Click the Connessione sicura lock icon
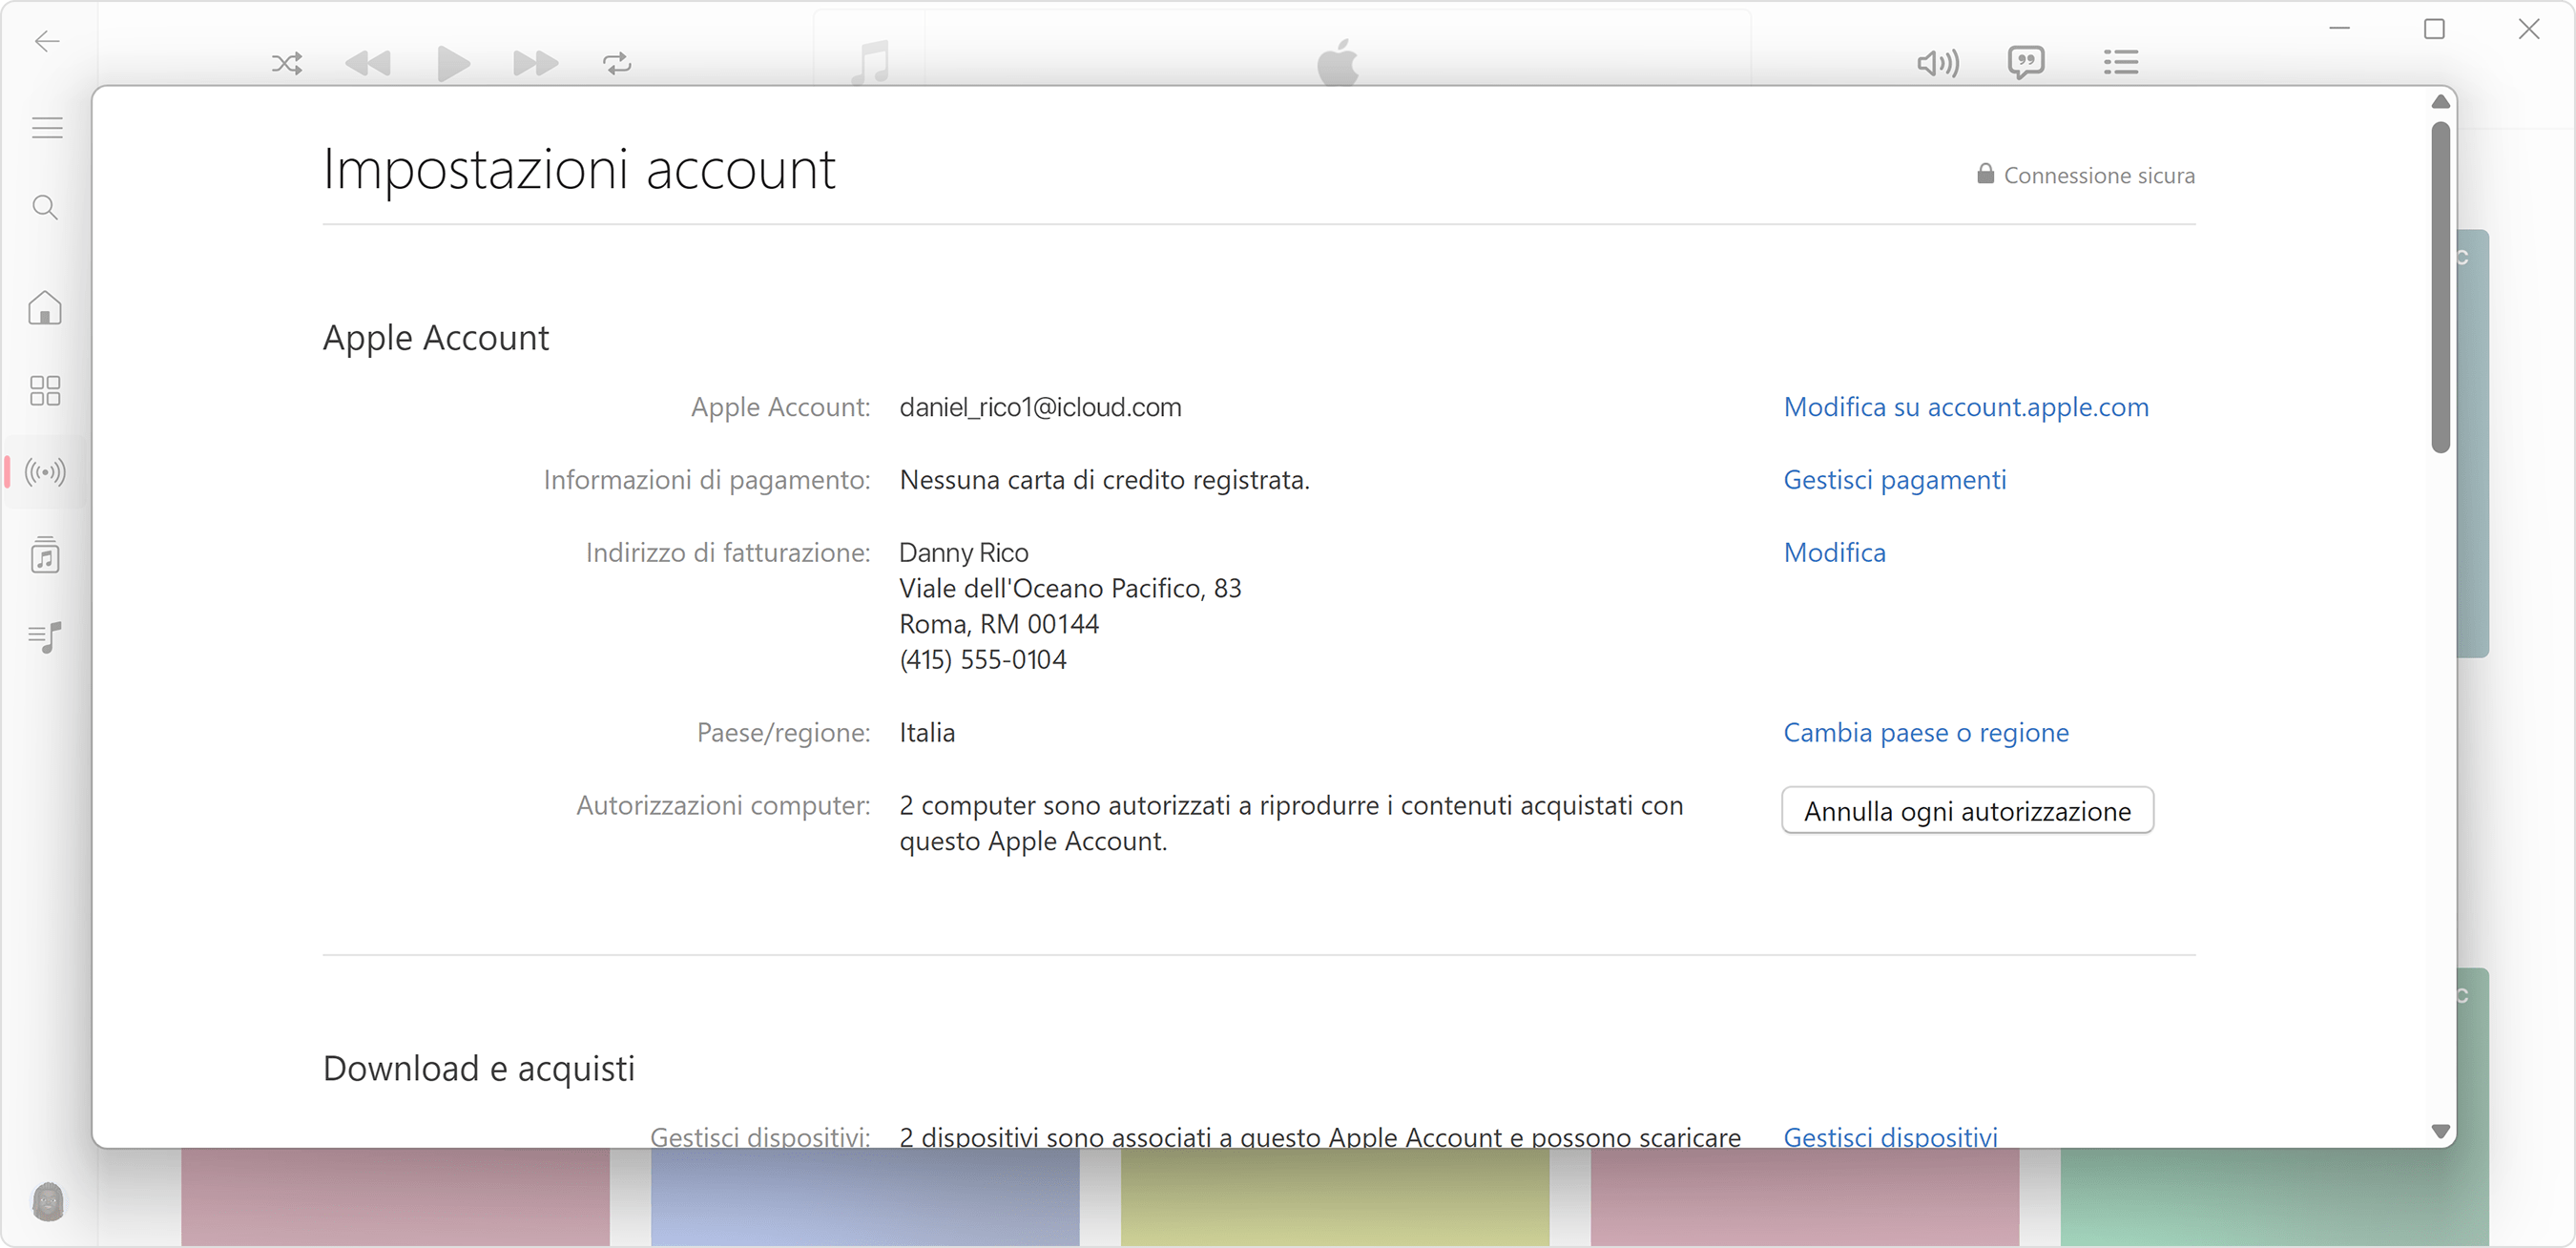2576x1248 pixels. pos(1985,174)
